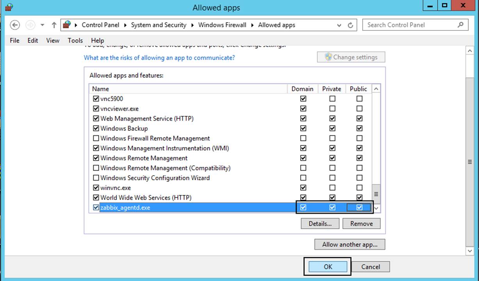Uncheck the vnc5900 name checkbox
This screenshot has width=479, height=281.
[96, 99]
